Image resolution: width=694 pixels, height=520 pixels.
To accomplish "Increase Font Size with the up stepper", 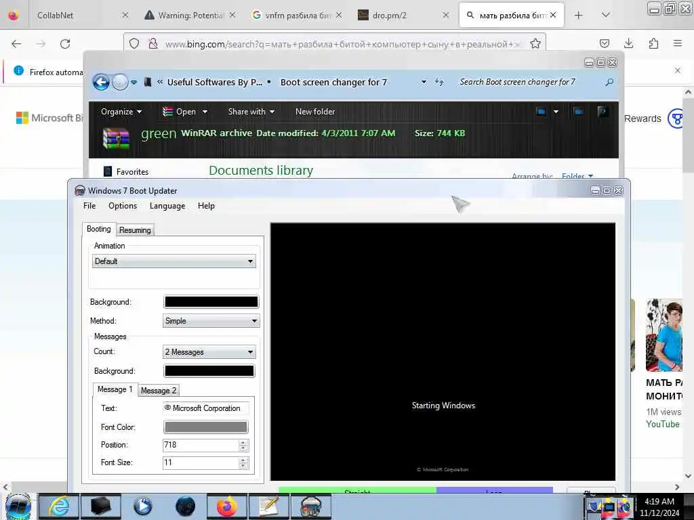I will click(x=243, y=460).
